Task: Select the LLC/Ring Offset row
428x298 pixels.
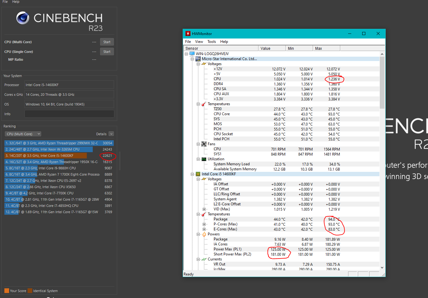Action: 281,194
